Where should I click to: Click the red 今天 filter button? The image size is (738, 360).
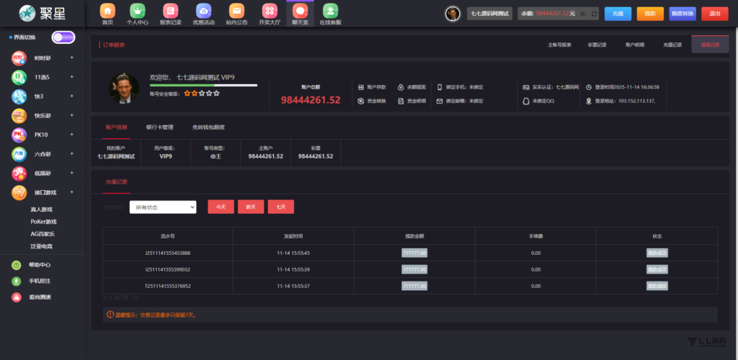[221, 207]
